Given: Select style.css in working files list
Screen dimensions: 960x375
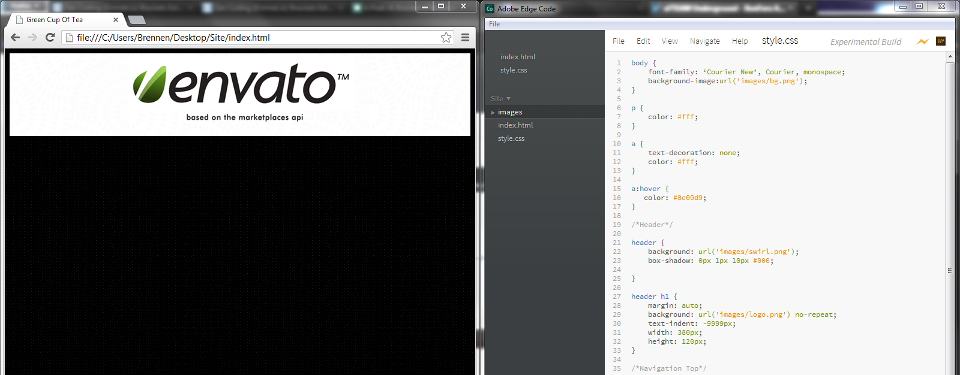Looking at the screenshot, I should (x=514, y=70).
